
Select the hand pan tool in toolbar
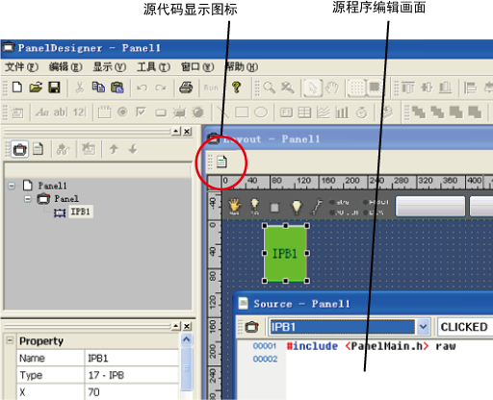tap(332, 87)
